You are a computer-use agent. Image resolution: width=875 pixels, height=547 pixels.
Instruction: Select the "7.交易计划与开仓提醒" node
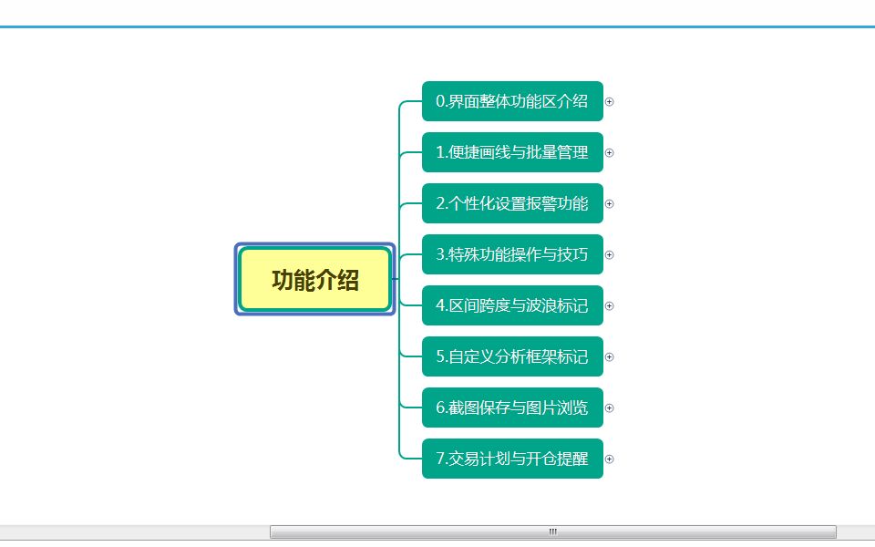tap(513, 460)
